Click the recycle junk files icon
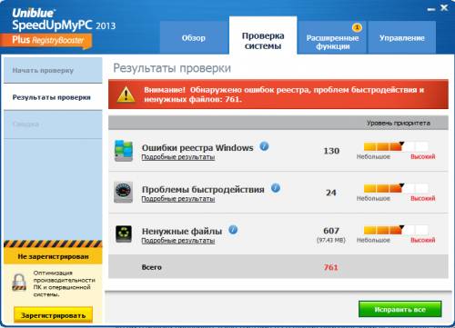455x328 pixels. [124, 234]
